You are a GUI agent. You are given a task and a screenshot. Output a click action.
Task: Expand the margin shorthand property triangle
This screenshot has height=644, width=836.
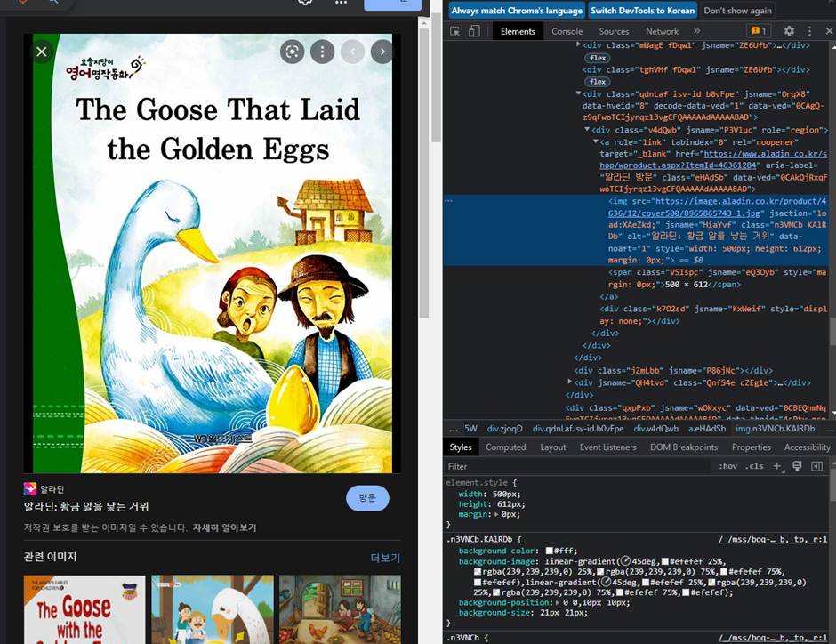click(497, 514)
